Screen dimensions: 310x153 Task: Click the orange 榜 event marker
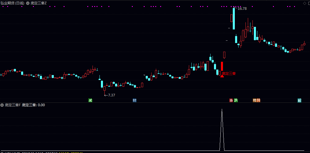(255, 100)
